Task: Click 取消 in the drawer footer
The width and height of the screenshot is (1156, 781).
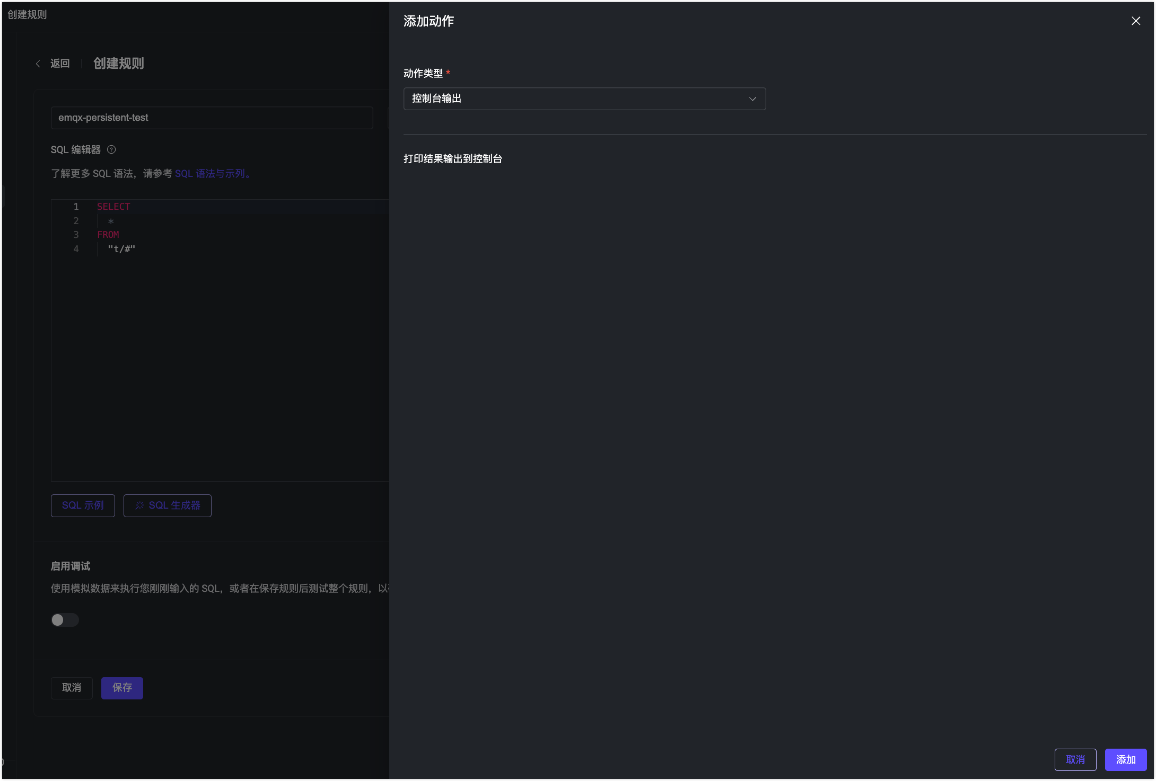Action: point(1075,759)
